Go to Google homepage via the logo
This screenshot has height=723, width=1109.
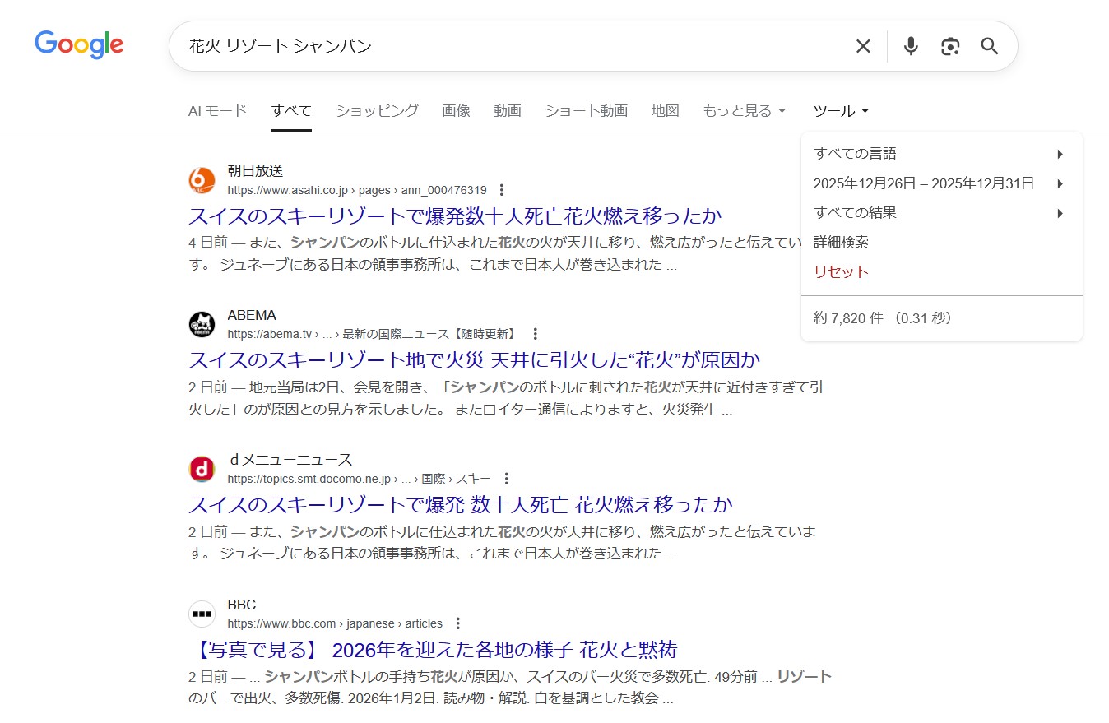[x=79, y=44]
